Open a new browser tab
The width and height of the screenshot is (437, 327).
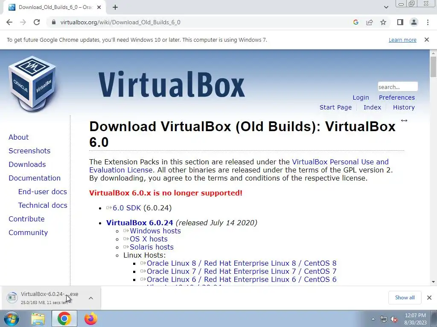115,7
